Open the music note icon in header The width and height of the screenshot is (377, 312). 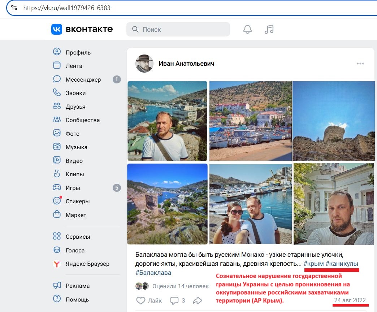269,29
